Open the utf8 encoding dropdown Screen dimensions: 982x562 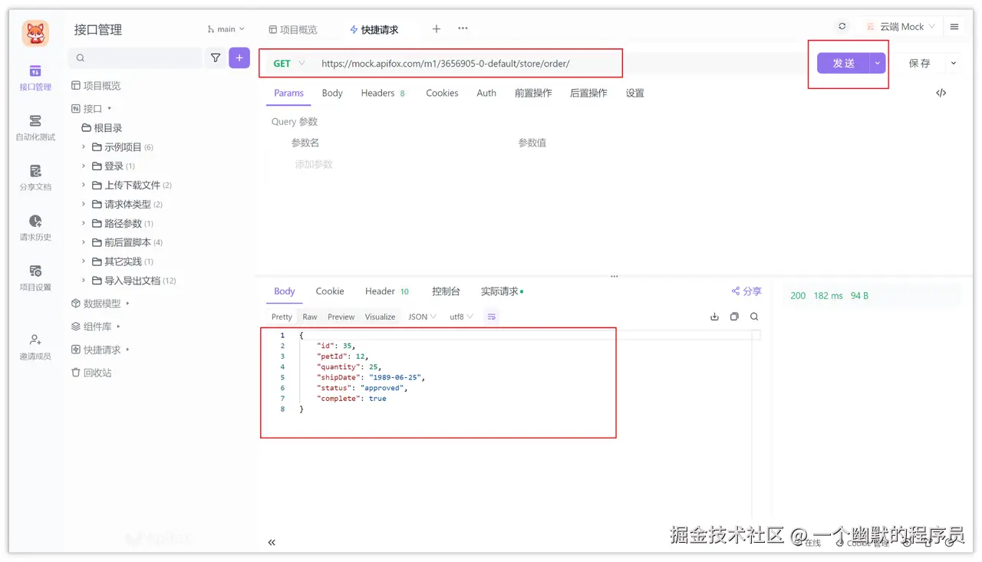[x=461, y=317]
